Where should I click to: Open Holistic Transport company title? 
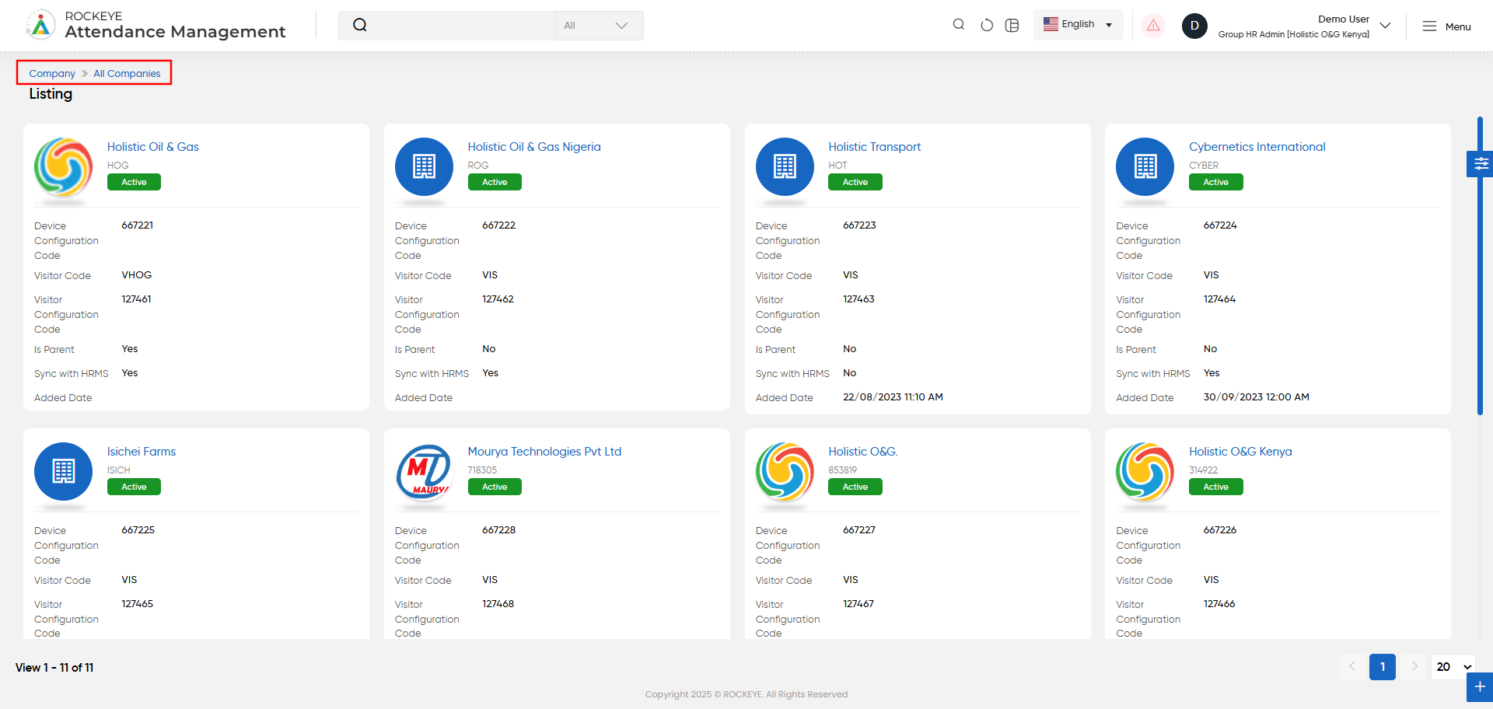click(x=874, y=147)
